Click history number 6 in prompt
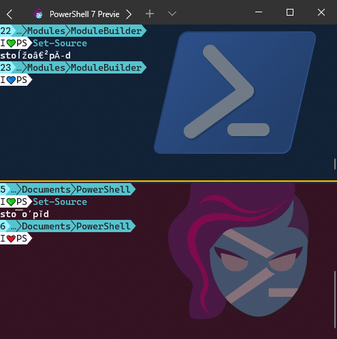337x339 pixels. tap(3, 226)
